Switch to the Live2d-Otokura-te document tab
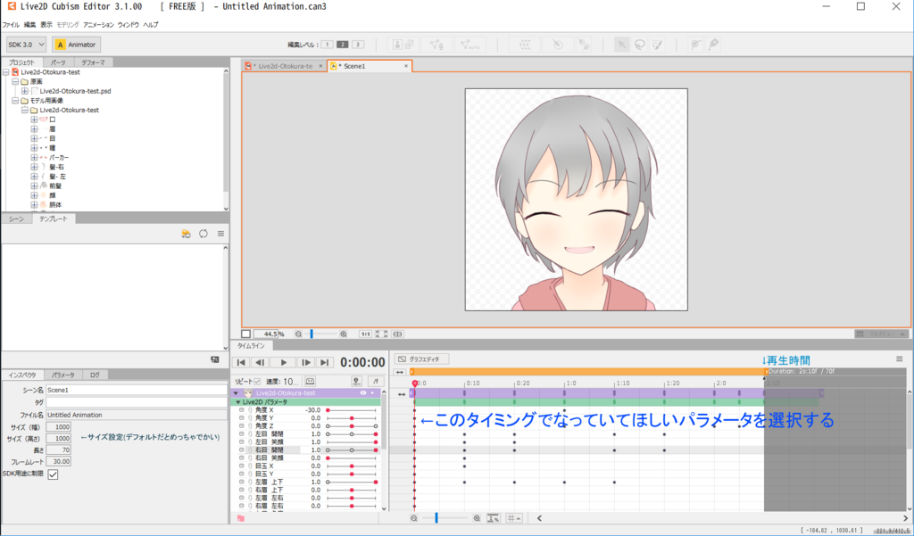The image size is (914, 536). [285, 66]
